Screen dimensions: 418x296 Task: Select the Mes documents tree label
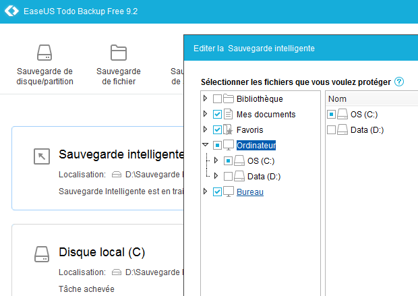[266, 114]
